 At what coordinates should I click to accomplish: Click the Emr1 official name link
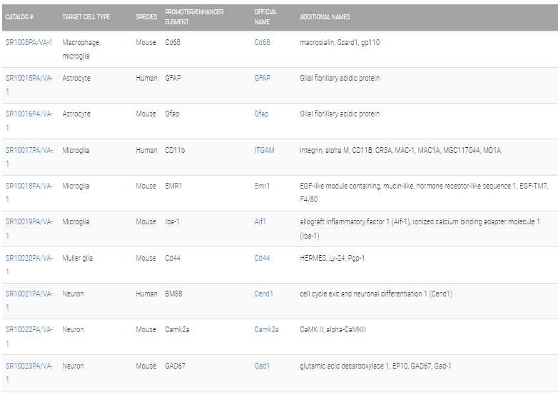tap(262, 186)
